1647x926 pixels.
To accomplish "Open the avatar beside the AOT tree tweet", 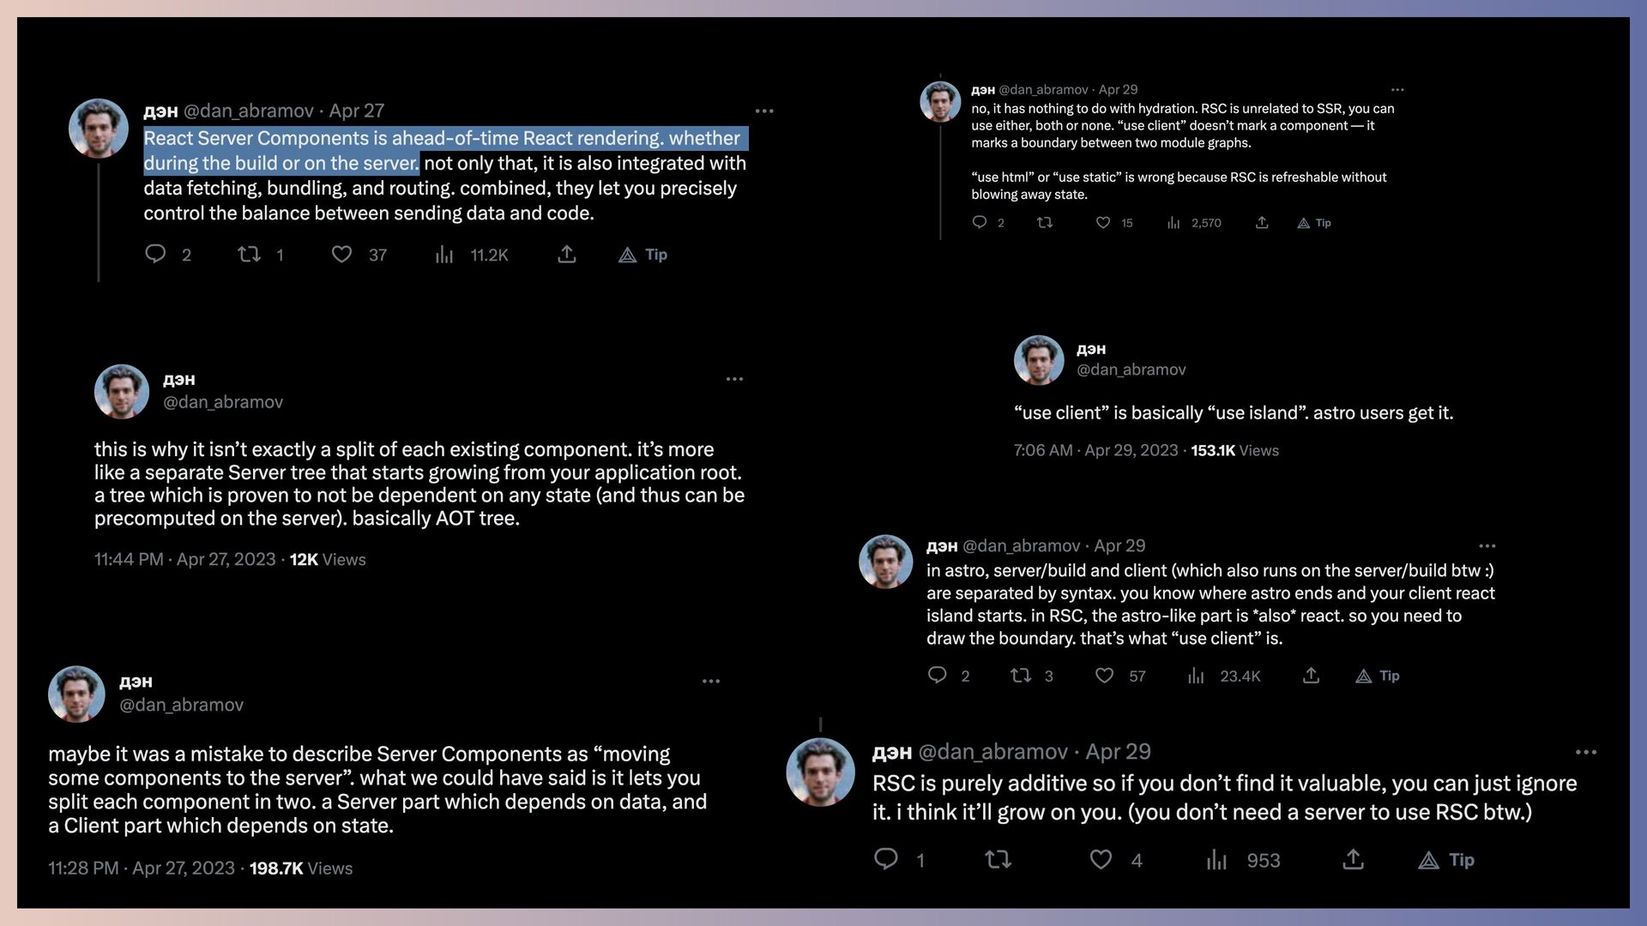I will click(x=122, y=392).
